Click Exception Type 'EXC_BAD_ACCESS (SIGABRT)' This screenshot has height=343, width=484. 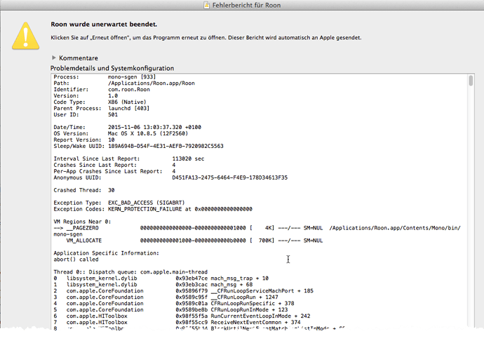[x=147, y=203]
